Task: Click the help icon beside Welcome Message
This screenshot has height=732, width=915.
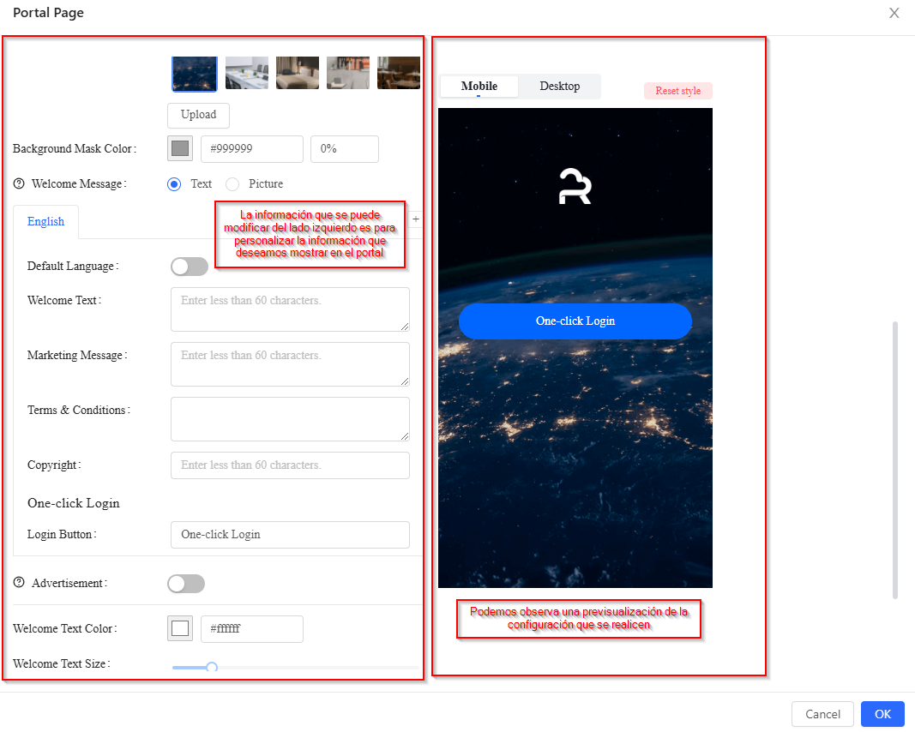Action: tap(20, 183)
